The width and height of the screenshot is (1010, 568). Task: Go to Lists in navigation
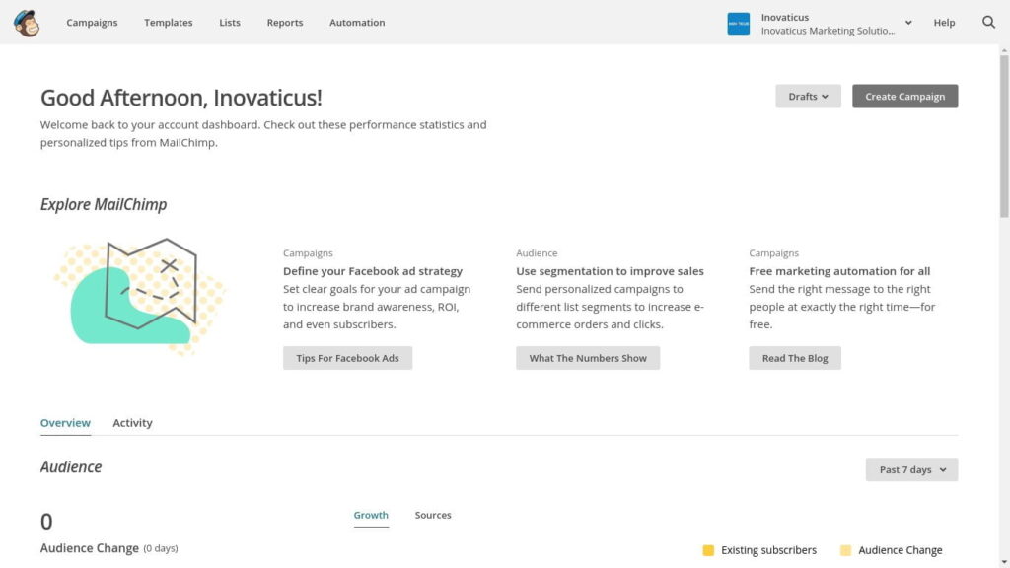coord(229,23)
